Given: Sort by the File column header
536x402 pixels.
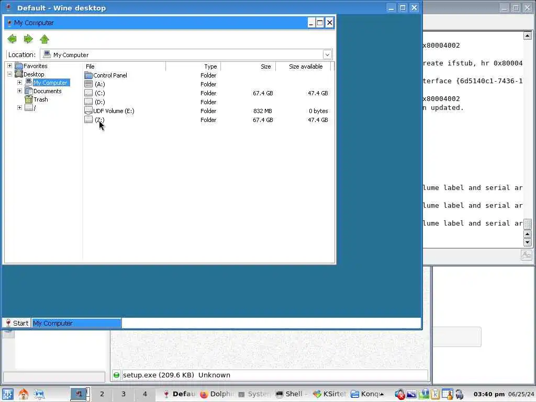Looking at the screenshot, I should pos(125,66).
